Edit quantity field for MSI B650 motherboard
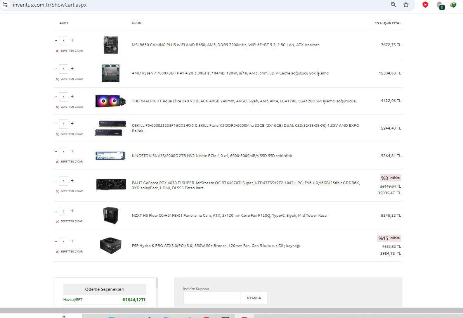 64,41
